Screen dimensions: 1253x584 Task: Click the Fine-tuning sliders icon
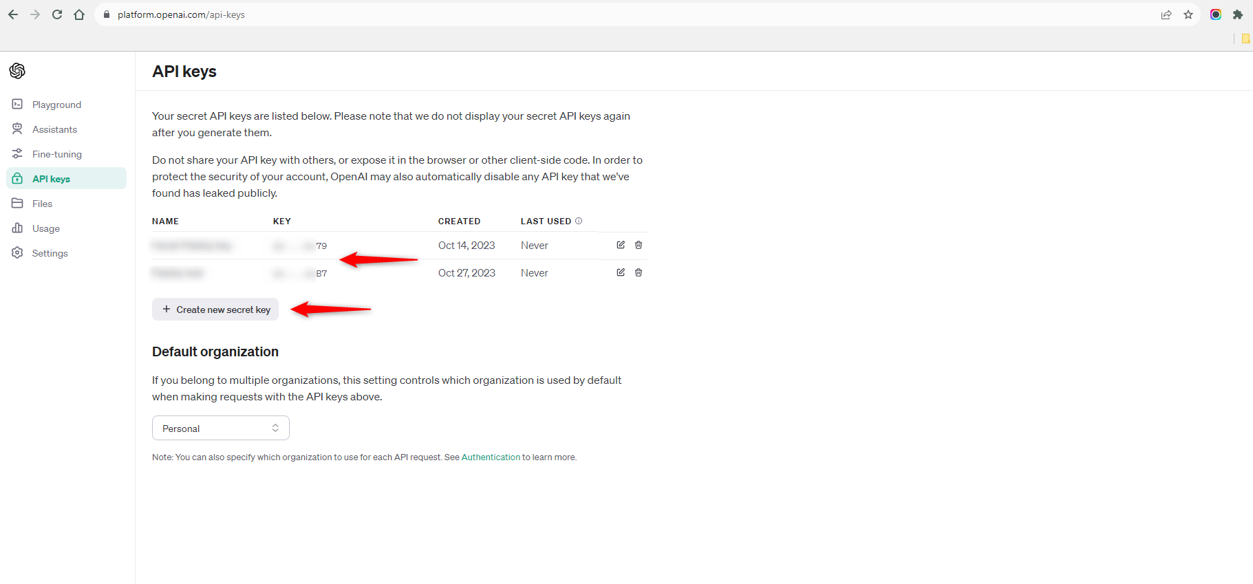[18, 153]
